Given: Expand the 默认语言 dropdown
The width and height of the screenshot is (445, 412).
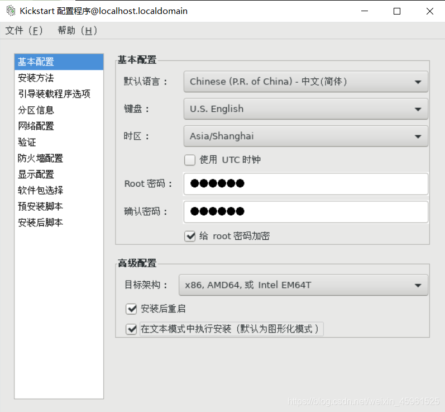Looking at the screenshot, I should point(305,82).
